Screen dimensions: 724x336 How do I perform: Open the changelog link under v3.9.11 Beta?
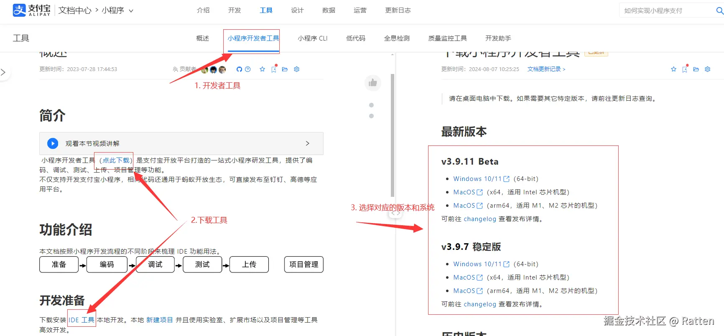[480, 219]
